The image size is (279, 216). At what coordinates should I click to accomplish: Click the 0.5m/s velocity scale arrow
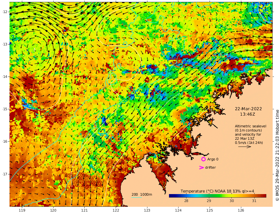coord(245,147)
